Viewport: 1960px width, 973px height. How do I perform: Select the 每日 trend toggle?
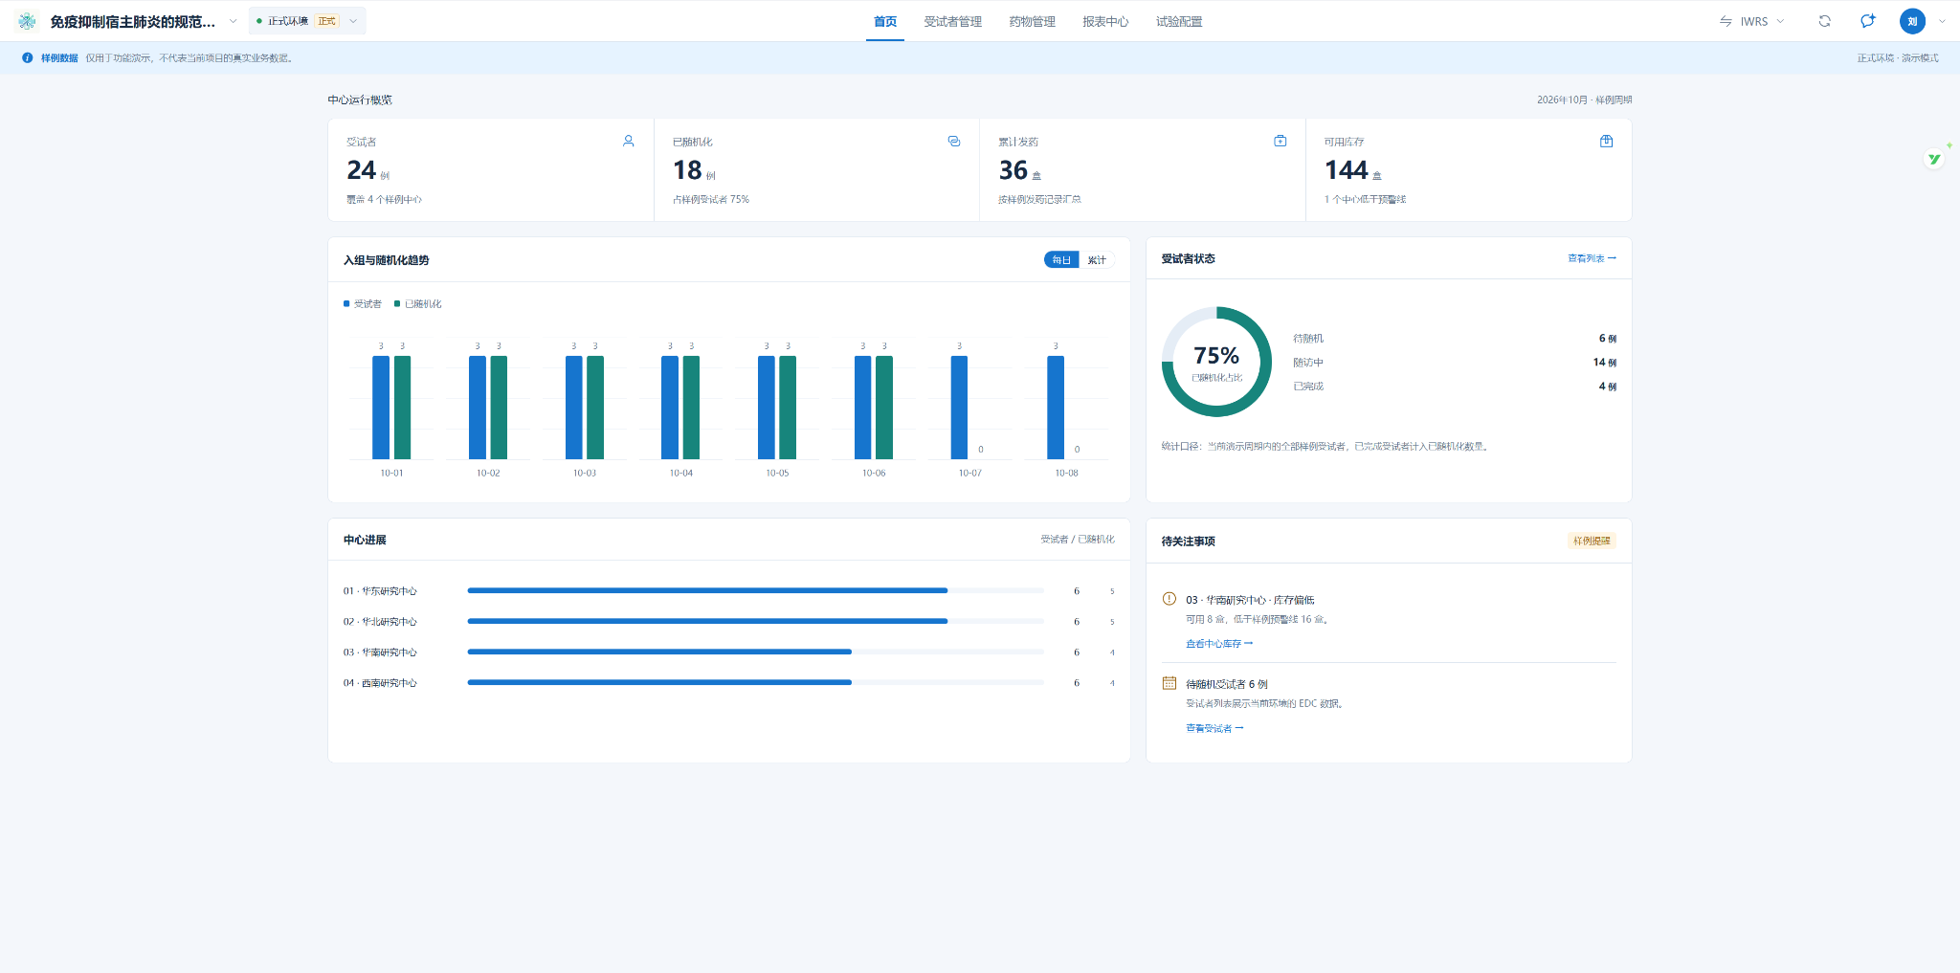(x=1061, y=260)
